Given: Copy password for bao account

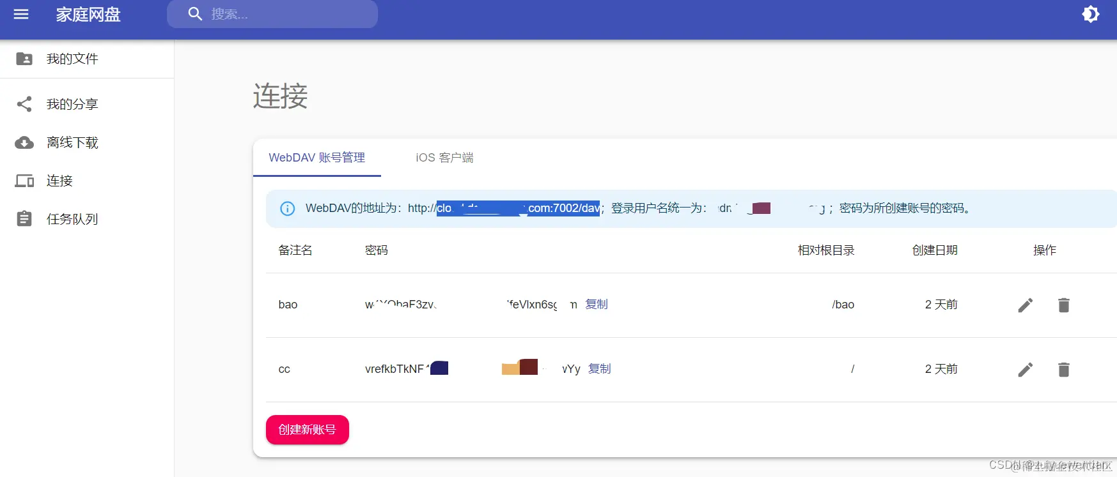Looking at the screenshot, I should click(597, 305).
